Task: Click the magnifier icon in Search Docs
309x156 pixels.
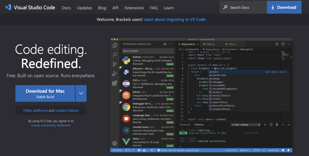Action: pyautogui.click(x=225, y=7)
